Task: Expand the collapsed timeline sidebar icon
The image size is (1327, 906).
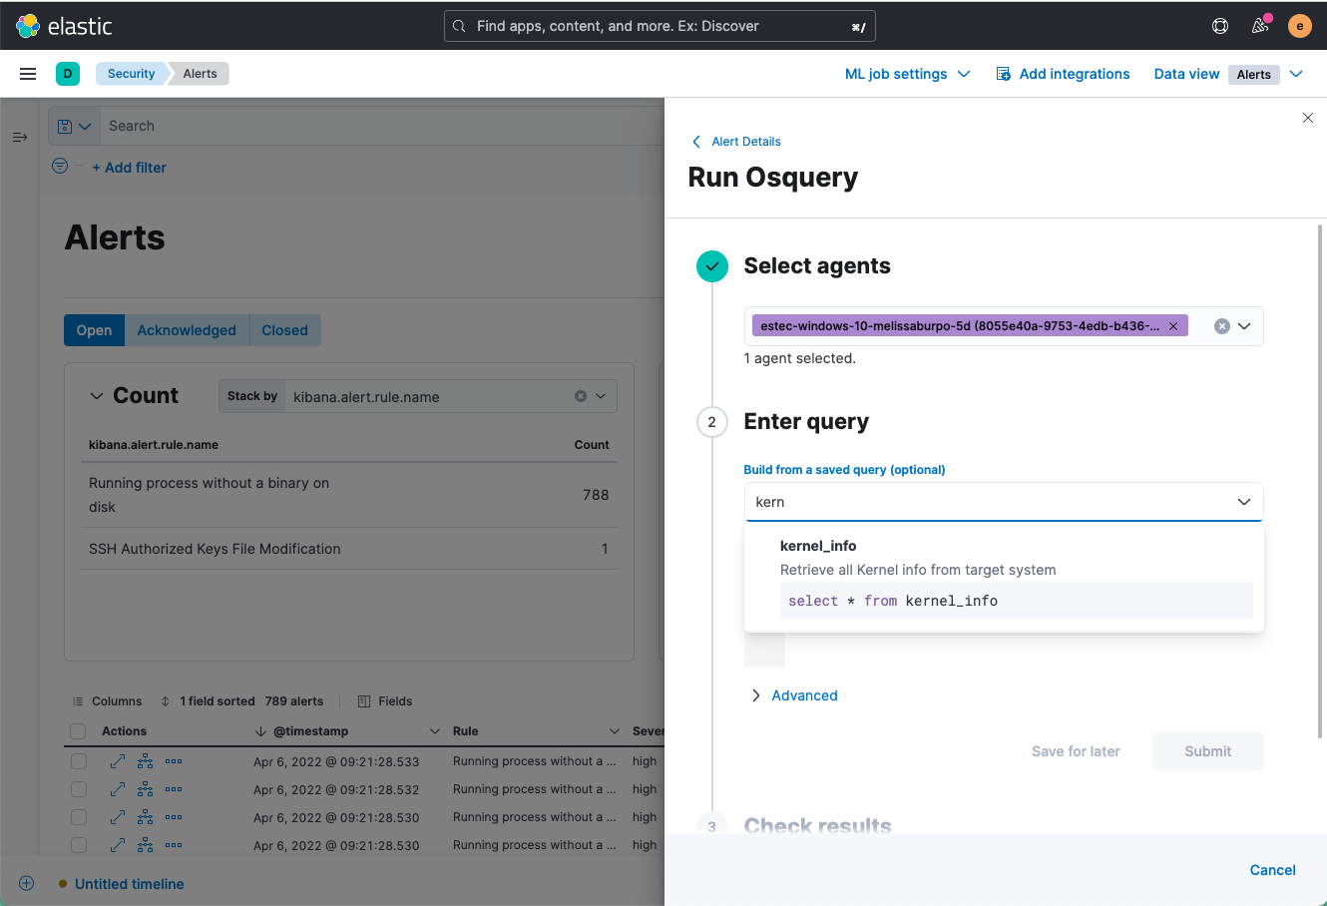Action: [20, 137]
